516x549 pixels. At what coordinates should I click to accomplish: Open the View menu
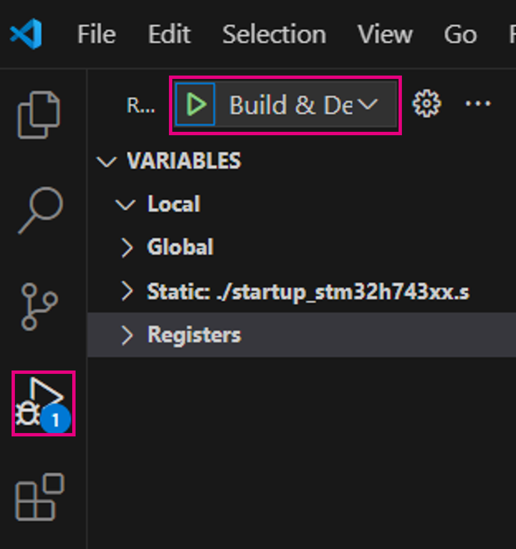[x=385, y=35]
